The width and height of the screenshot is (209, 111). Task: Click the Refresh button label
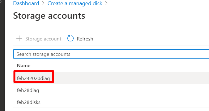click(x=85, y=39)
